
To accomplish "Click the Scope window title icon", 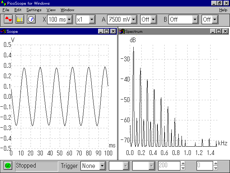I will [x=4, y=31].
